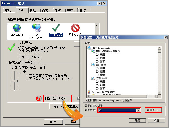
Task: Click the ActiveX 控件和插件 category icon
Action: pos(89,92)
